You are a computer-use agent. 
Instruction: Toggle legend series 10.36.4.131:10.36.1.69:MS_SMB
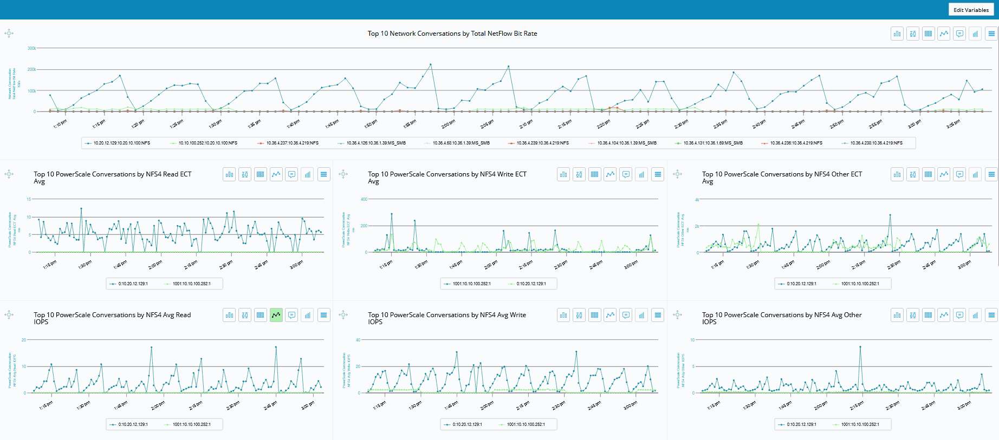(x=709, y=143)
